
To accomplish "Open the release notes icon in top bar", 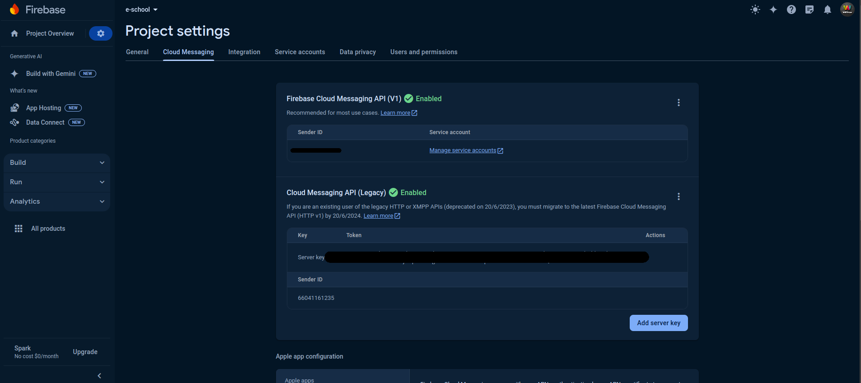I will pos(810,9).
